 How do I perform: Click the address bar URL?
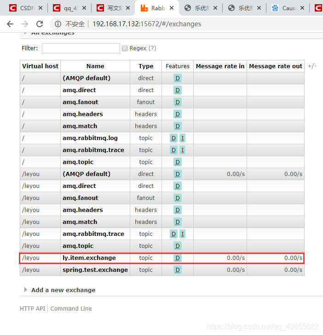pyautogui.click(x=147, y=24)
